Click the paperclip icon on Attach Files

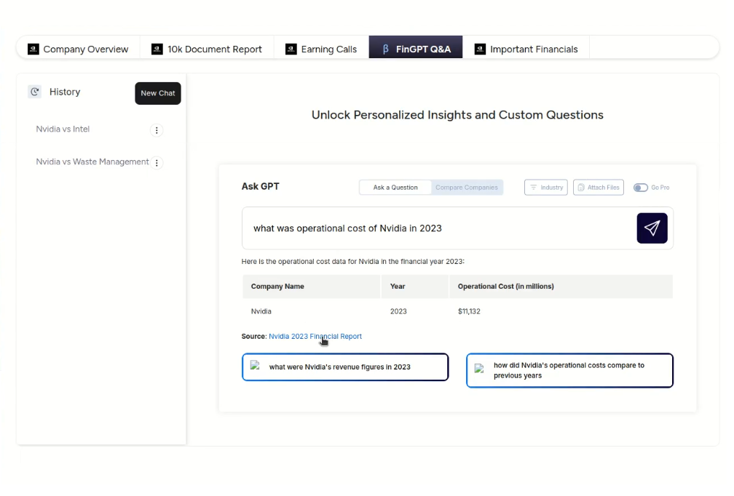coord(581,188)
